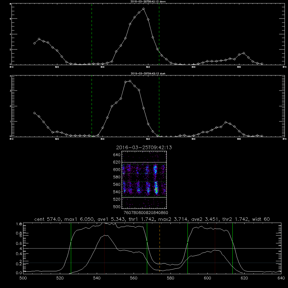The image size is (288, 288).
Task: Click the red dotted line near 604 in bottom plot
Action: pos(215,248)
